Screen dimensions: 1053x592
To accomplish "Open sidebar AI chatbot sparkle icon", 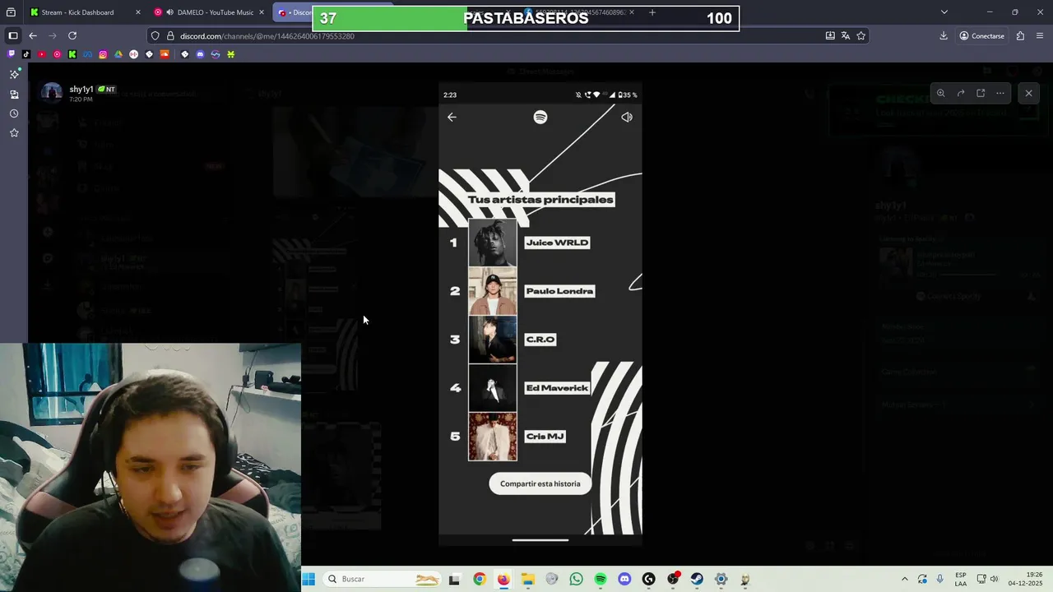I will click(x=14, y=74).
